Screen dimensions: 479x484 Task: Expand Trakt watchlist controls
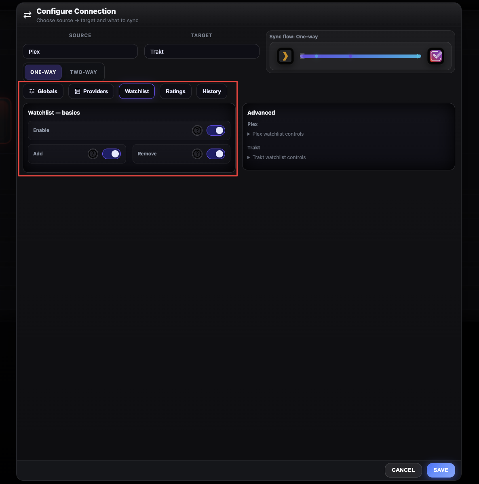tap(276, 157)
